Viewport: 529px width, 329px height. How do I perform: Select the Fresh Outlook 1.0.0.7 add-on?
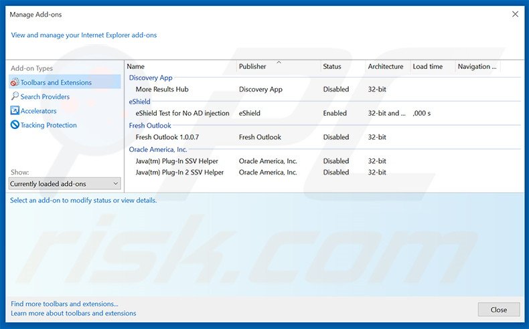(167, 137)
